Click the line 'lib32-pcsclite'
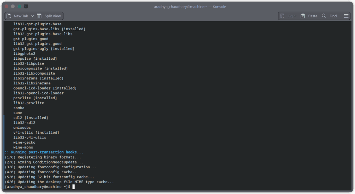Viewport: 355px width, 194px height. (28, 103)
